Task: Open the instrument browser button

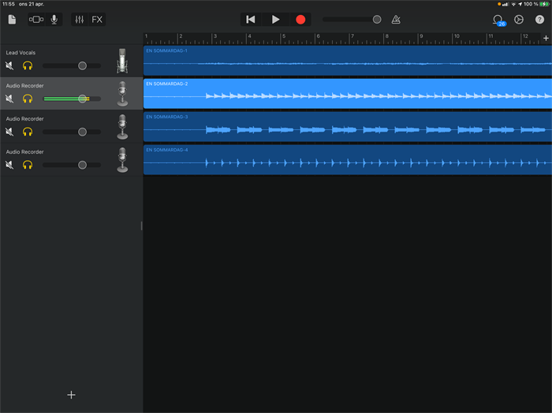Action: tap(36, 19)
